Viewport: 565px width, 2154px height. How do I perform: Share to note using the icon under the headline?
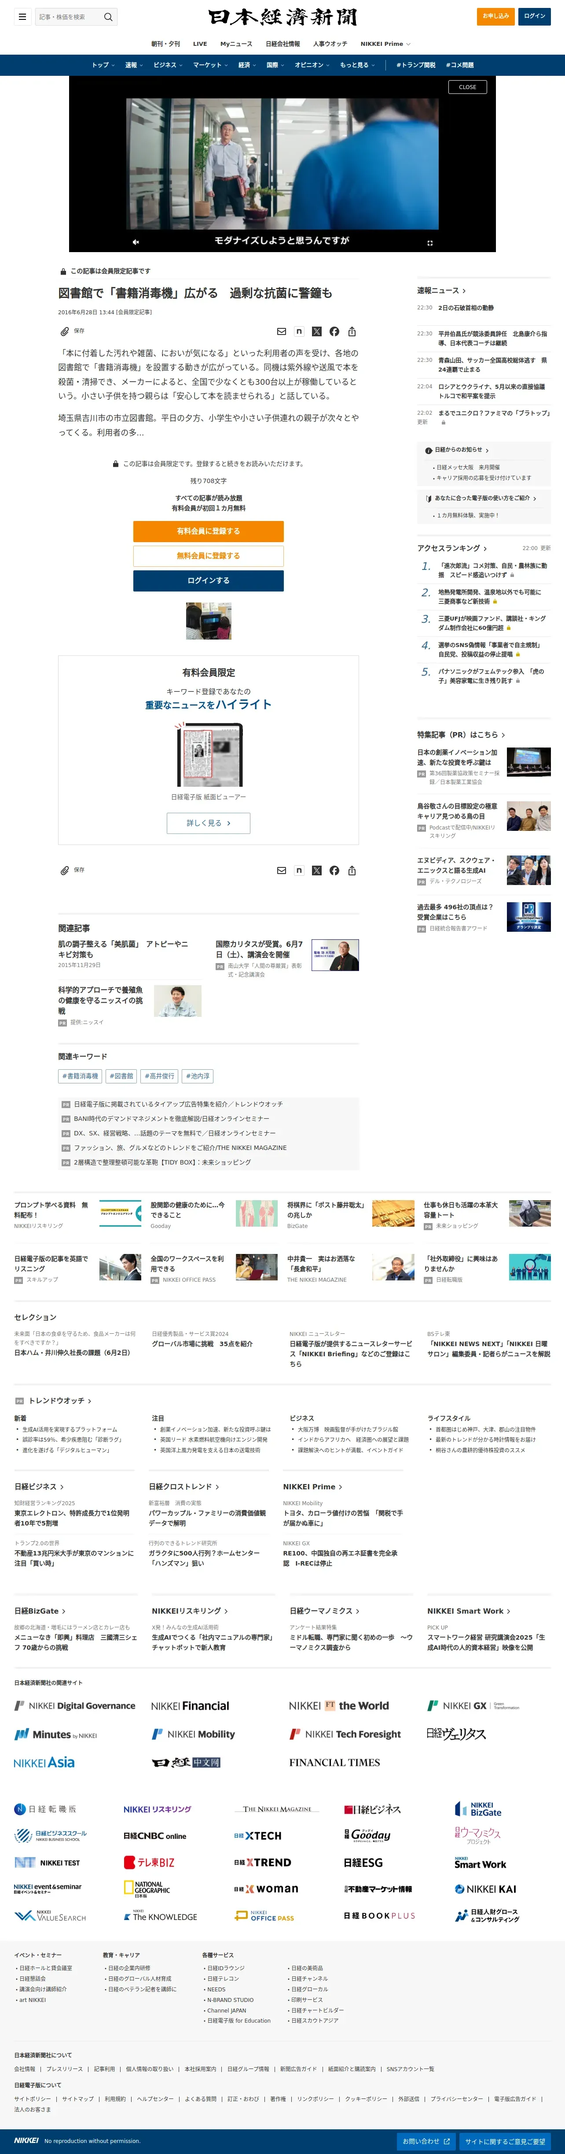click(299, 331)
